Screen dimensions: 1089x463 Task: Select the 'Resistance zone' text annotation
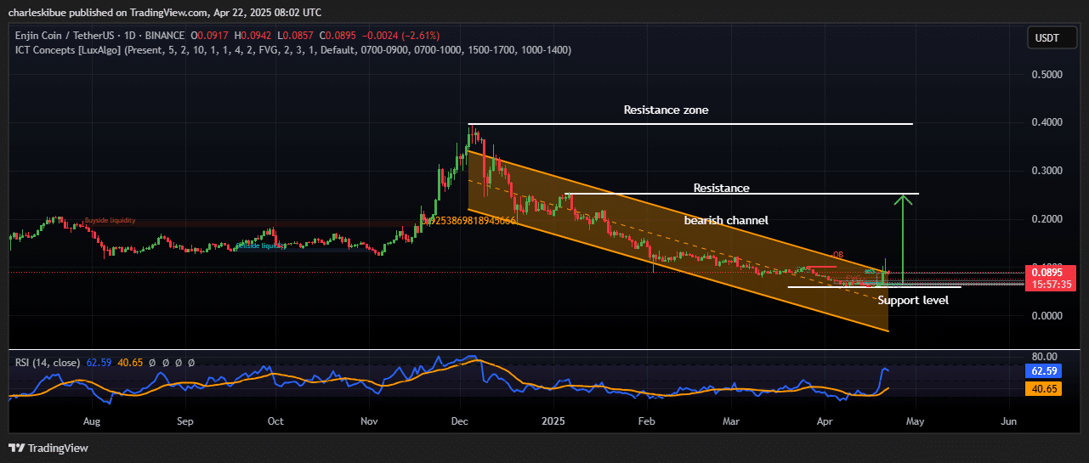tap(666, 110)
